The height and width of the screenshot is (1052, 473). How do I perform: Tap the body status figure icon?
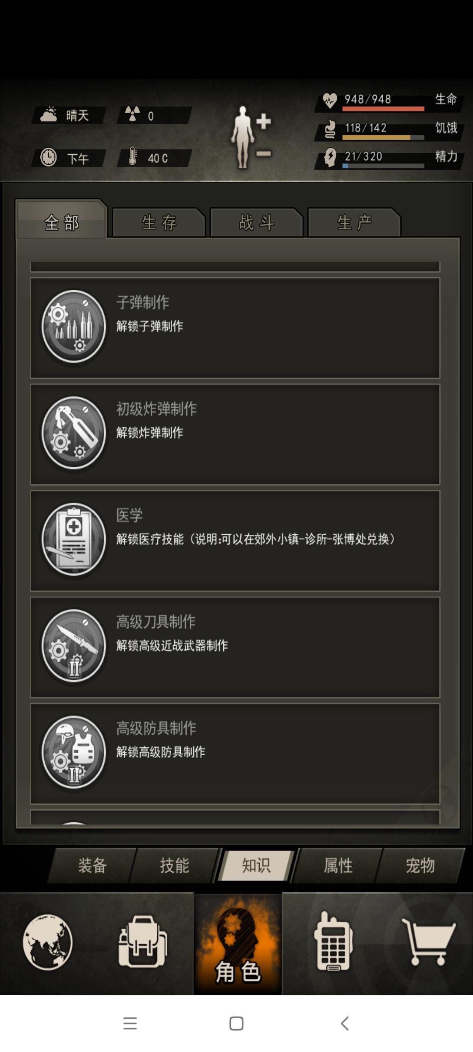pyautogui.click(x=251, y=137)
